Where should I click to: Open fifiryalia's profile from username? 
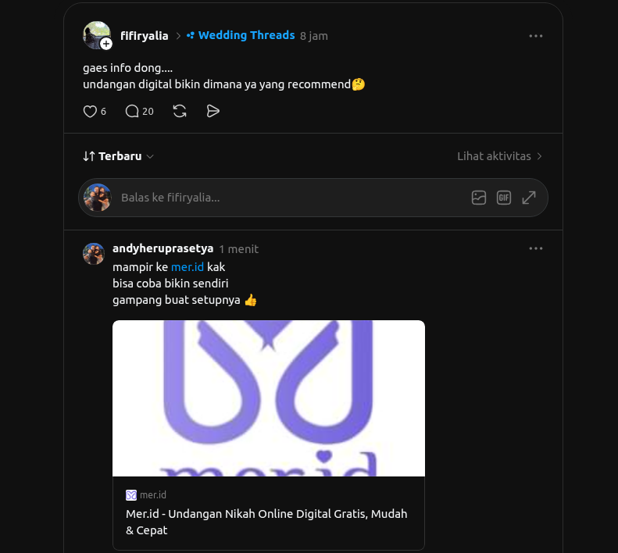tap(145, 36)
